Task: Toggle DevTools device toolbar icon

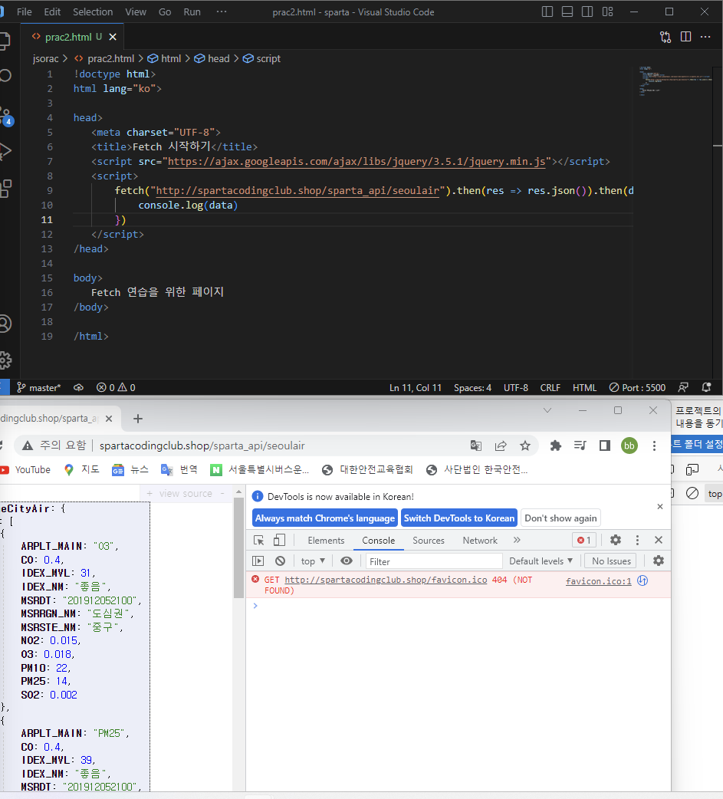Action: tap(279, 540)
